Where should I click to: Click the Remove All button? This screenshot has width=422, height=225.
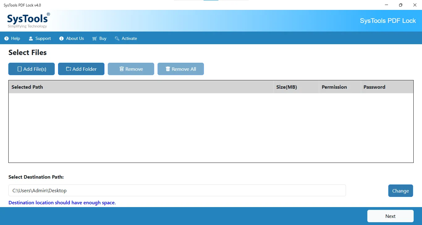coord(181,69)
